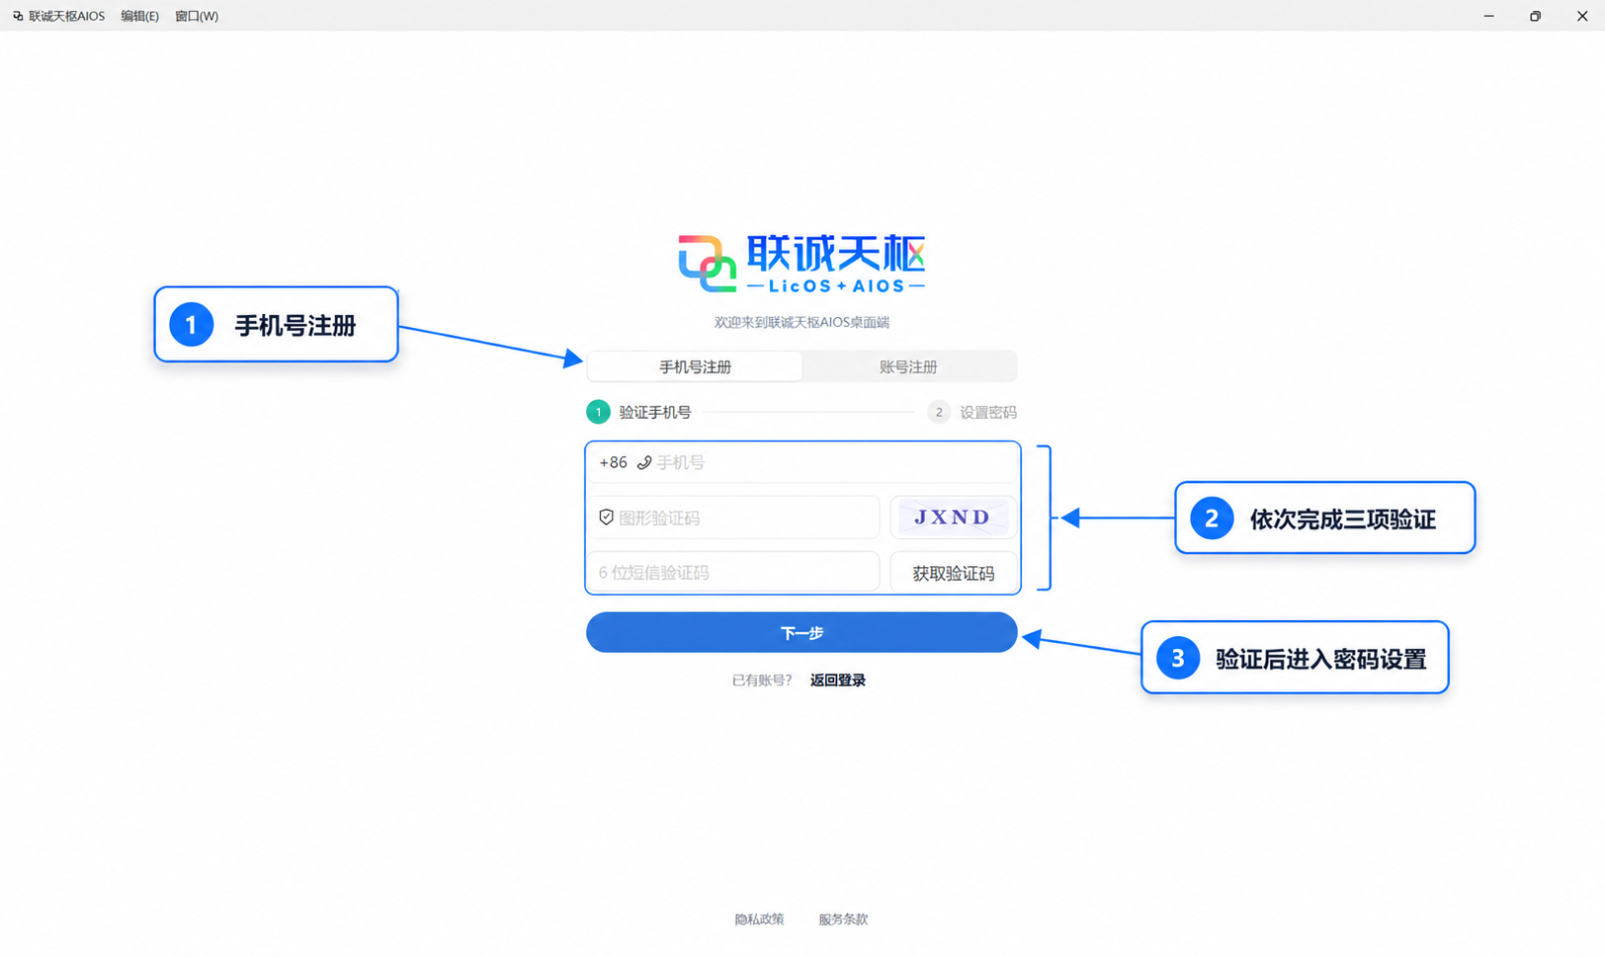This screenshot has height=957, width=1605.
Task: Click the 联诚天枢 LicOS+AIOS logo
Action: [x=802, y=263]
